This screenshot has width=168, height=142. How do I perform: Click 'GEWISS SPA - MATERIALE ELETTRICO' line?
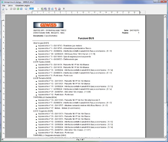coord(50,30)
